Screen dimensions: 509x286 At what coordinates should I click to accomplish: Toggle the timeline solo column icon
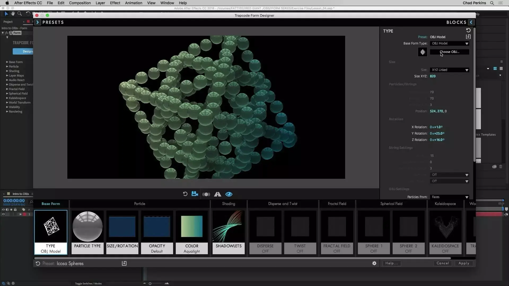coord(11,209)
